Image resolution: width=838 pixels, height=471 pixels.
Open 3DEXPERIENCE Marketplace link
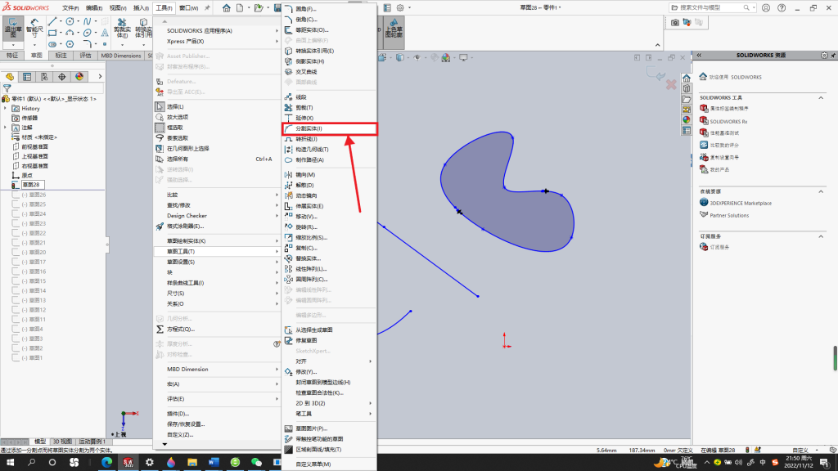(x=741, y=203)
